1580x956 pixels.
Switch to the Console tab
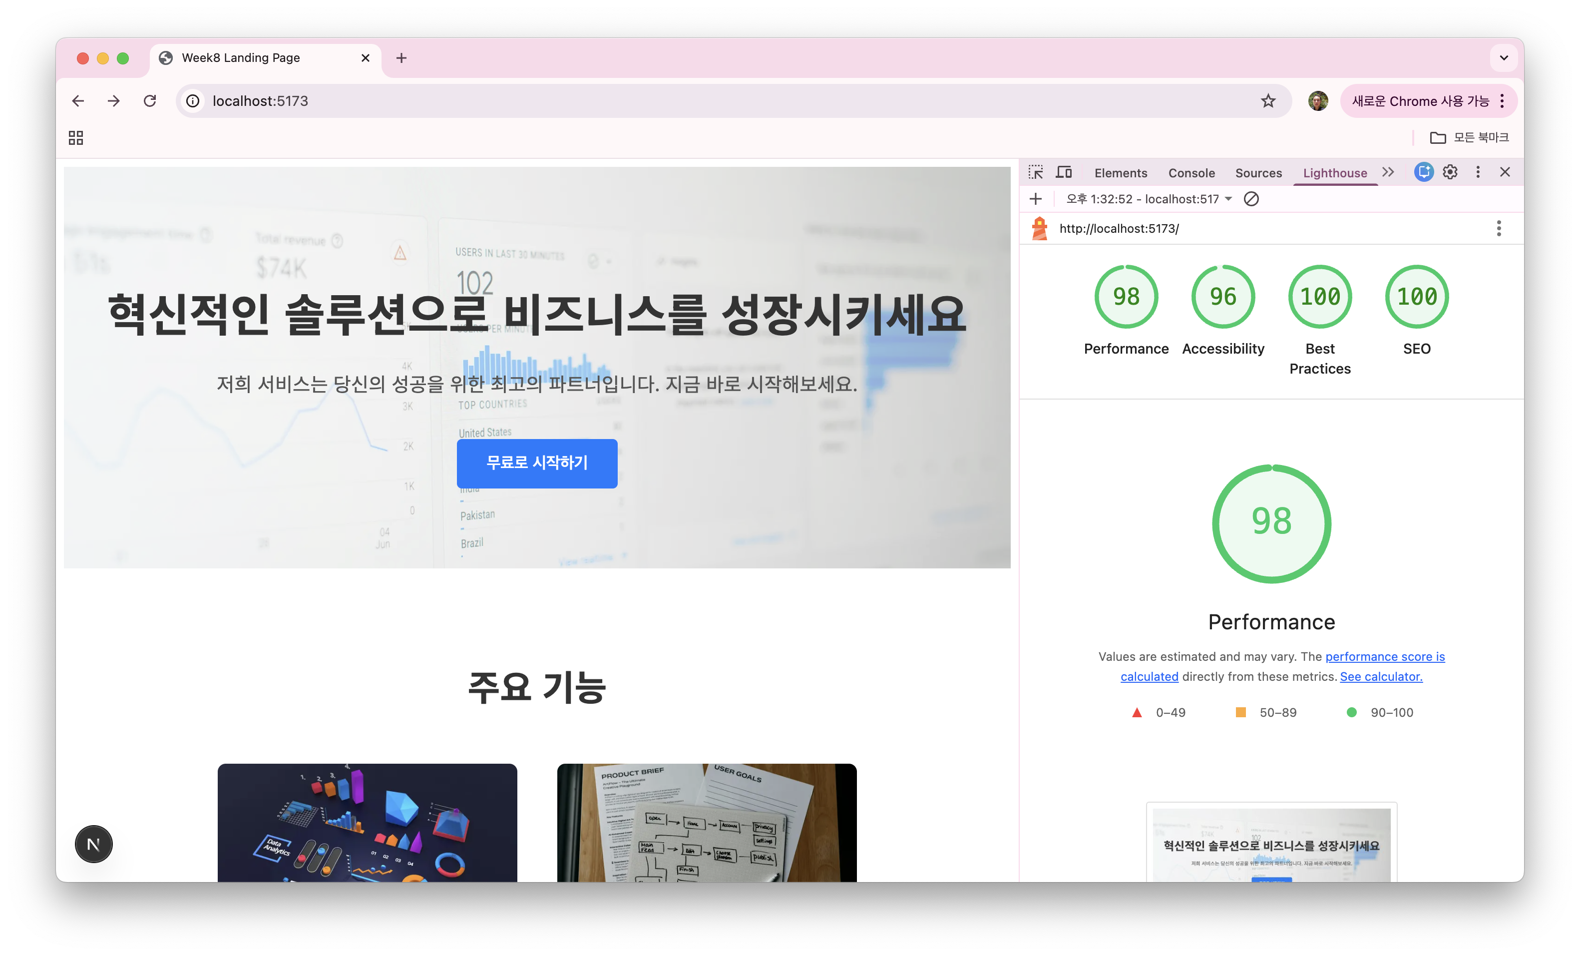pos(1191,173)
